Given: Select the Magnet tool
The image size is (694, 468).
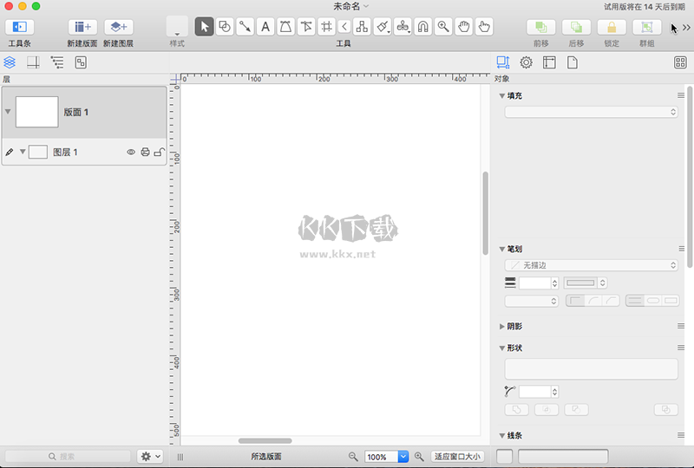Looking at the screenshot, I should 422,27.
